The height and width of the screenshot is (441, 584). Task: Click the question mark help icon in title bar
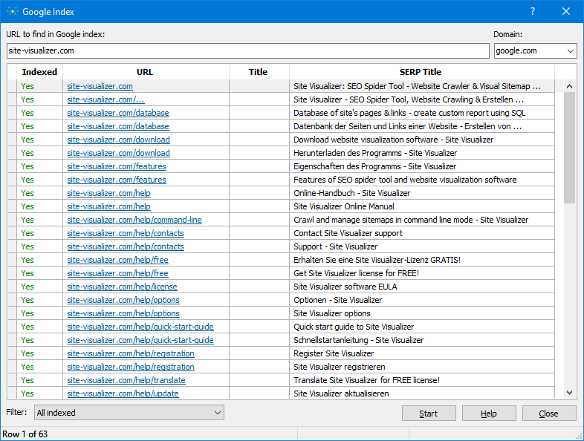[x=533, y=12]
